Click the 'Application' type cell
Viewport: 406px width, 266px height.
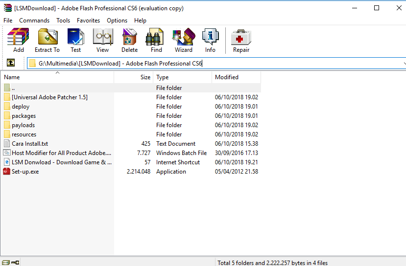[171, 172]
